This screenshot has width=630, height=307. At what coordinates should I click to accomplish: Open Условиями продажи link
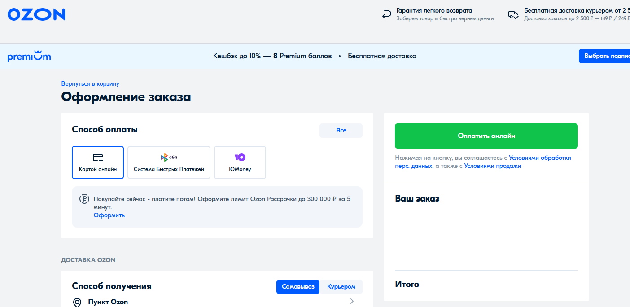tap(492, 166)
